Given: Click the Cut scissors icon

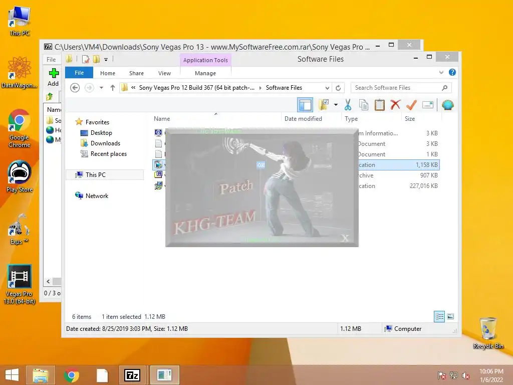Looking at the screenshot, I should point(348,105).
